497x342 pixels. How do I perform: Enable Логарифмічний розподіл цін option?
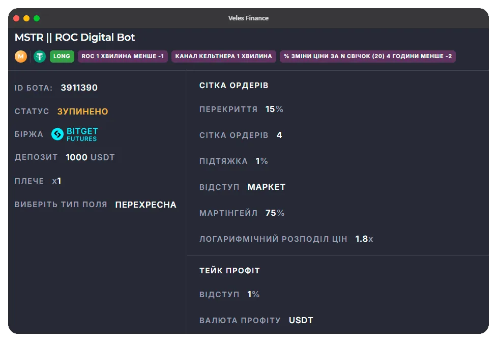pos(285,238)
